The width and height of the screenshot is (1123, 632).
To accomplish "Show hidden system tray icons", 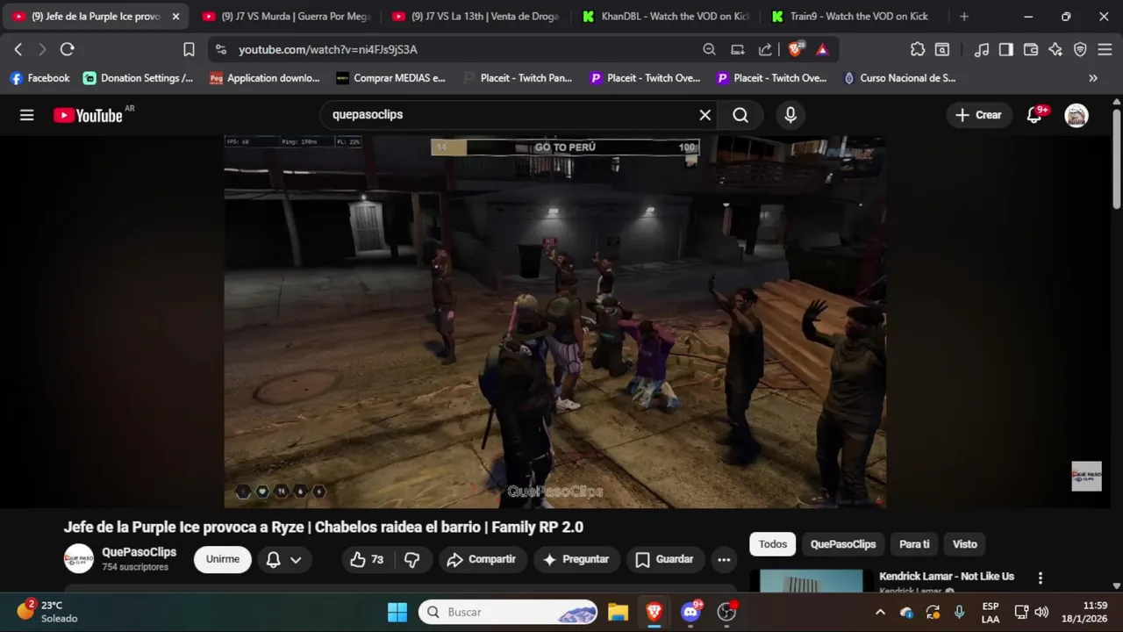I will pyautogui.click(x=880, y=612).
